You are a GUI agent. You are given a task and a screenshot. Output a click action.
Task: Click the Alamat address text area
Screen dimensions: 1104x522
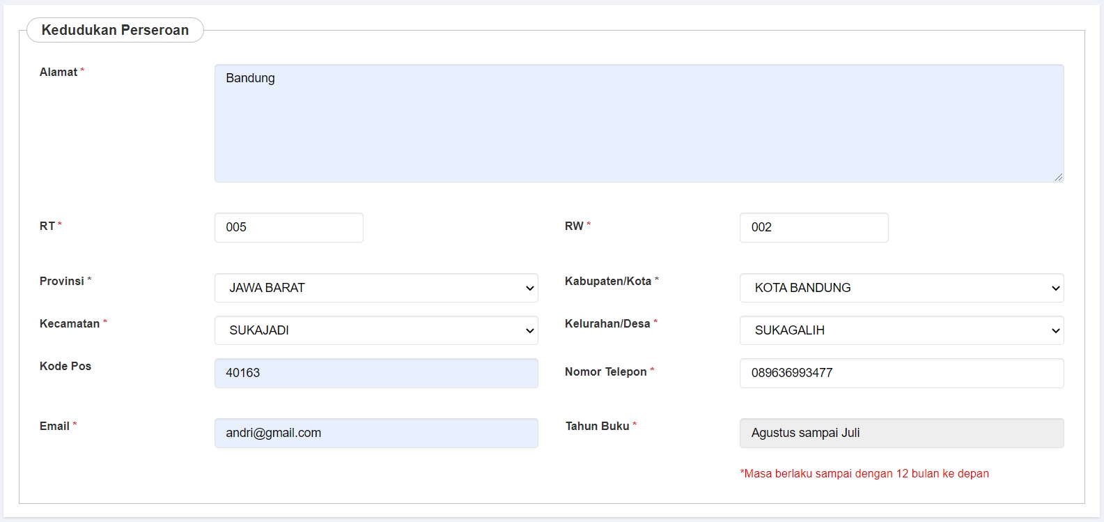[639, 123]
